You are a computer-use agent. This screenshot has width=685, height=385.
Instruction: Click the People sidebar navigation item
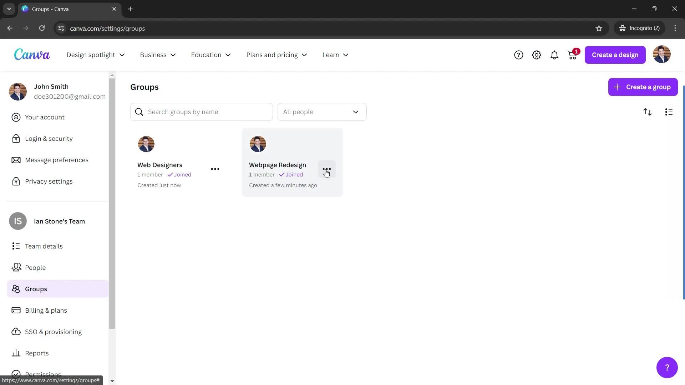click(35, 267)
